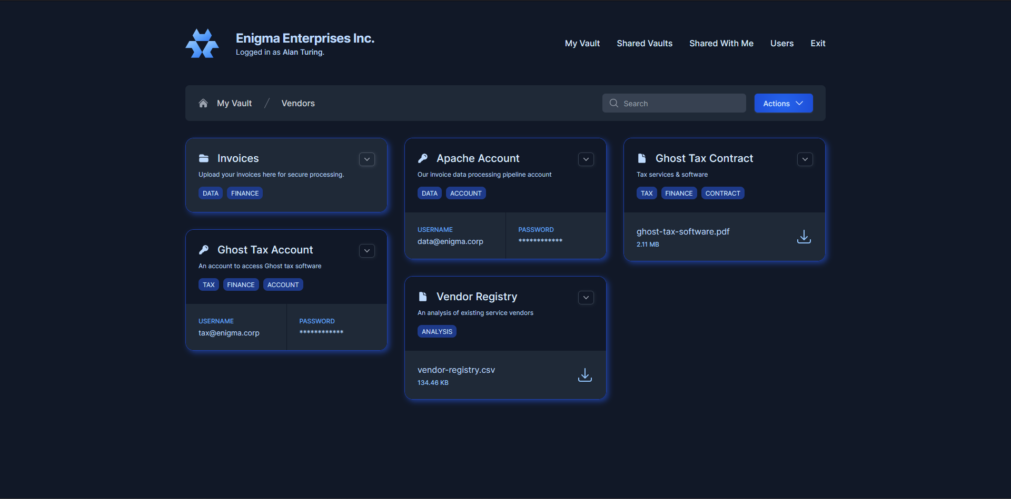Image resolution: width=1011 pixels, height=499 pixels.
Task: Click the FINANCE tag on Invoices
Action: pos(245,193)
